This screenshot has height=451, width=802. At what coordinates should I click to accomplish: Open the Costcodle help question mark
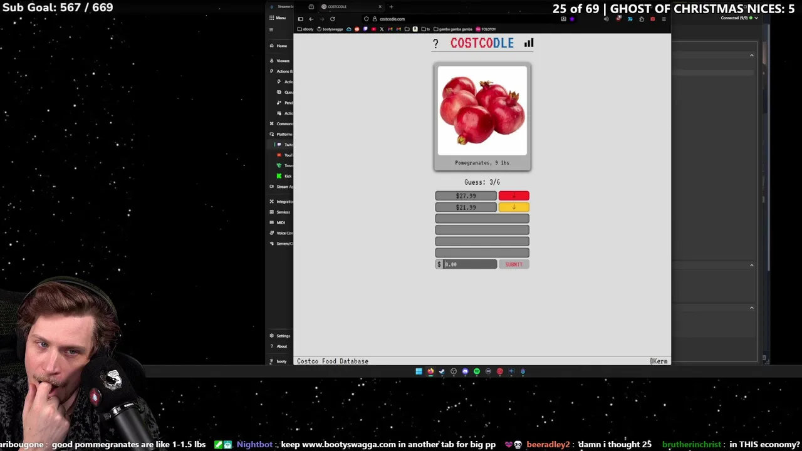point(435,43)
